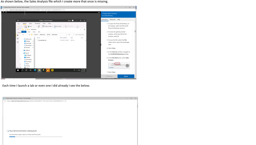Image resolution: width=256 pixels, height=145 pixels.
Task: Expand the Explorer address bar dropdown
Action: [x=67, y=35]
